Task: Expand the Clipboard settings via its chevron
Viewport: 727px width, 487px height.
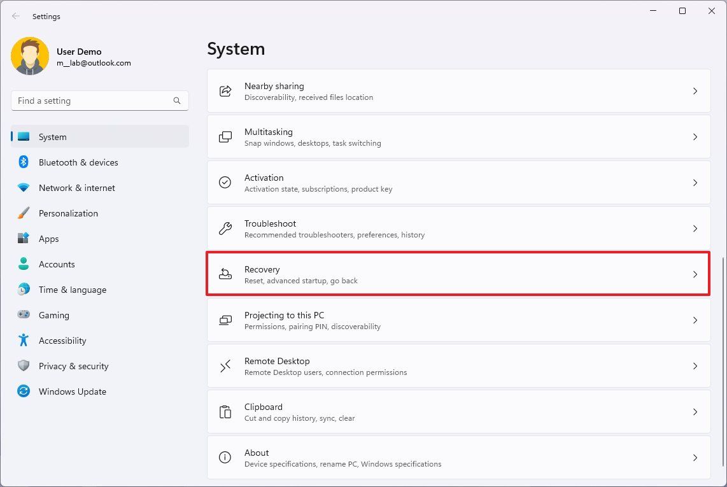Action: [x=695, y=412]
